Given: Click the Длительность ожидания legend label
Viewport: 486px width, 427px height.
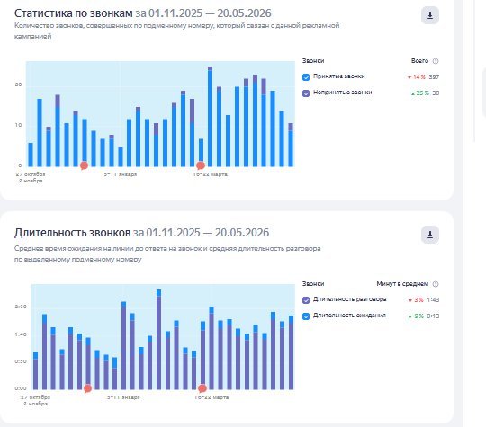Looking at the screenshot, I should 349,316.
